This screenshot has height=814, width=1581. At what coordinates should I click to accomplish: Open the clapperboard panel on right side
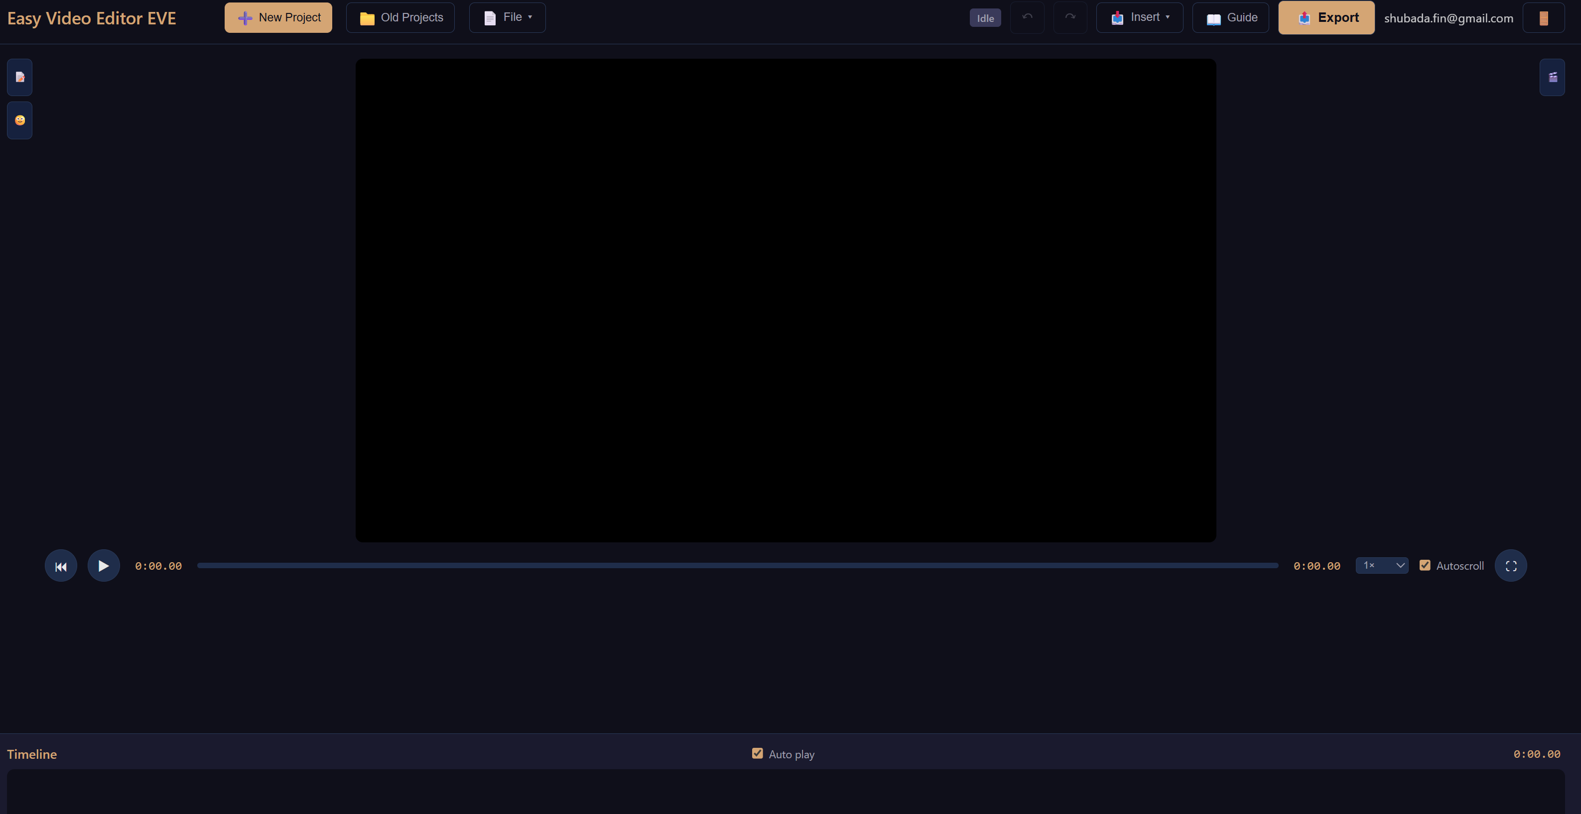point(1552,77)
